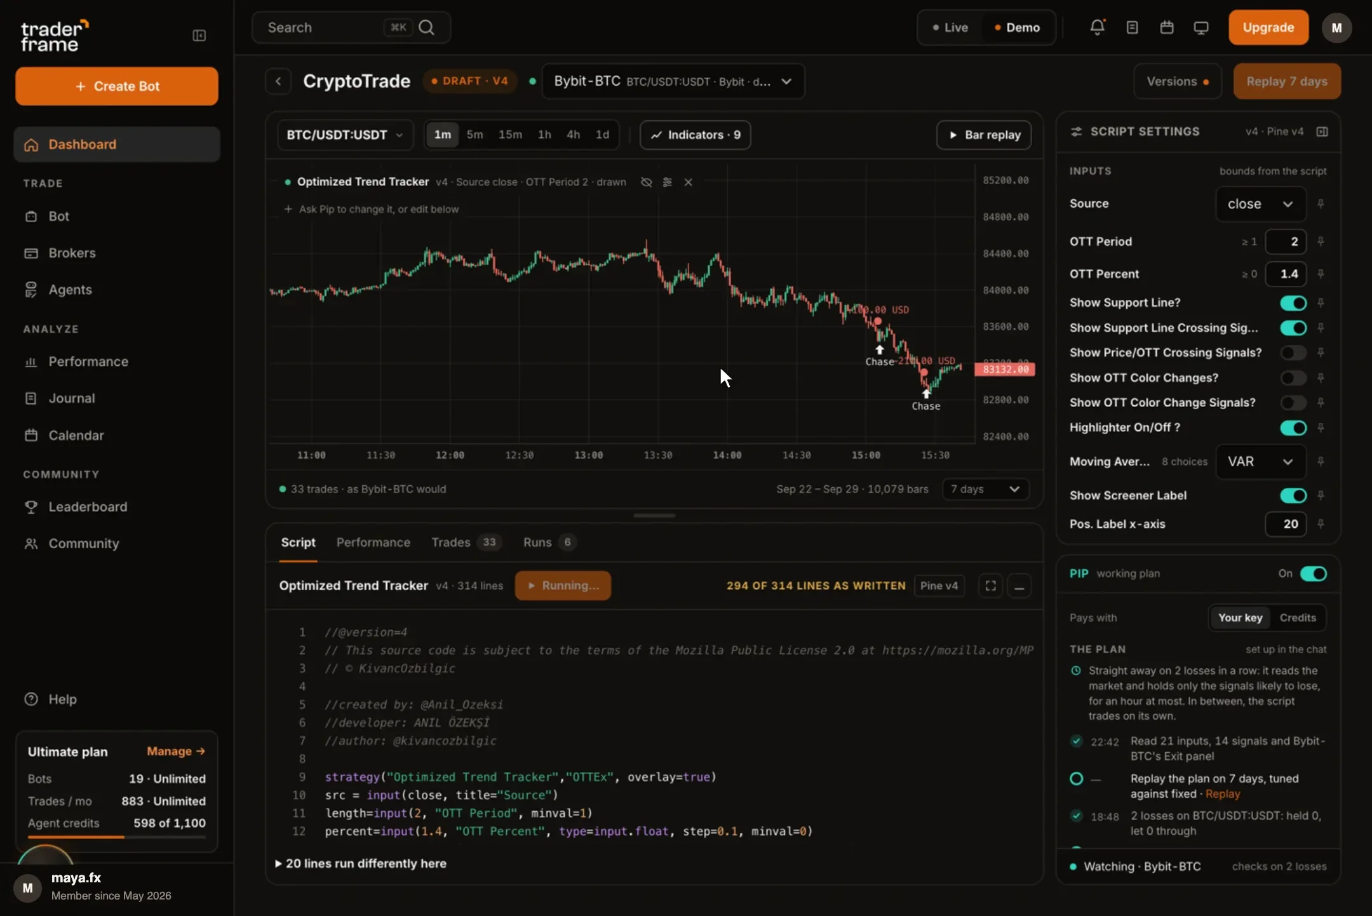Image resolution: width=1372 pixels, height=916 pixels.
Task: Hide the Optimized Trend Tracker indicator
Action: point(646,182)
